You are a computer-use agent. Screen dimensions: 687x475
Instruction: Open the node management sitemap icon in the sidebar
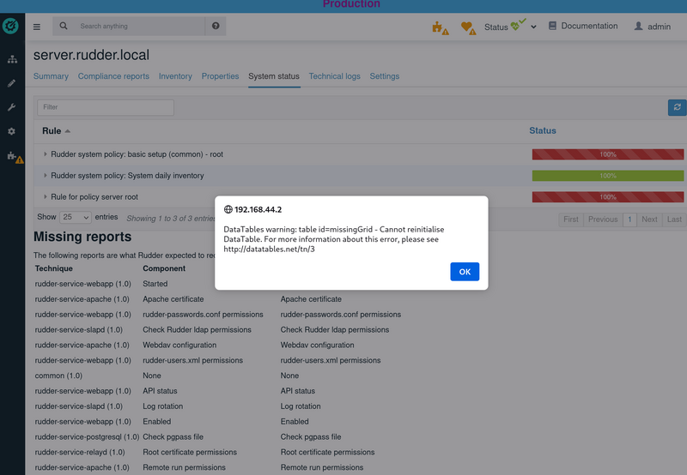[x=12, y=59]
